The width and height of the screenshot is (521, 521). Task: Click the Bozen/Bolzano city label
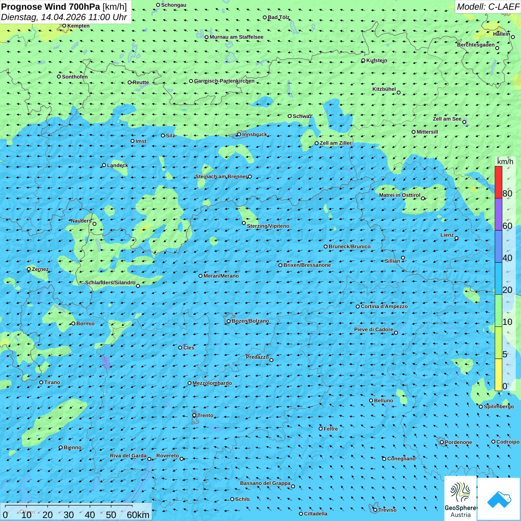250,321
